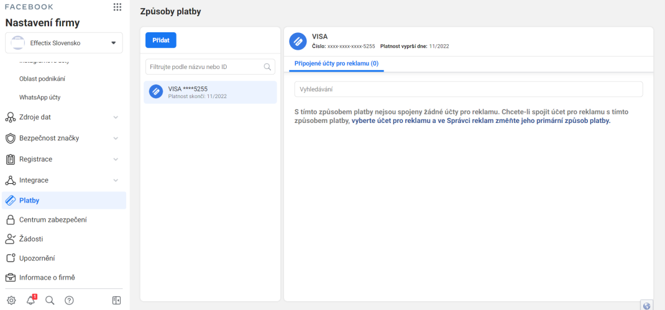
Task: Open WhatsApp účty in sidebar
Action: click(x=40, y=97)
